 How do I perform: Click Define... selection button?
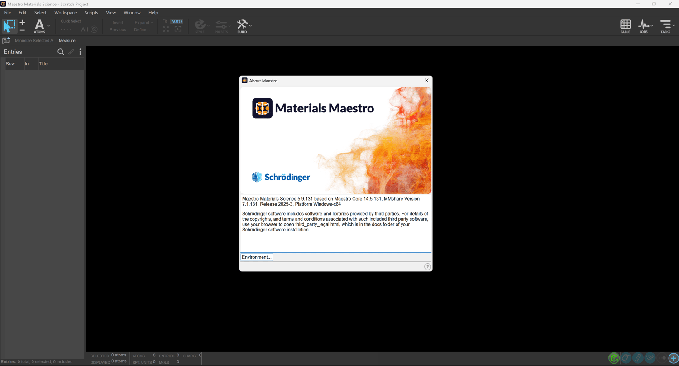tap(141, 29)
